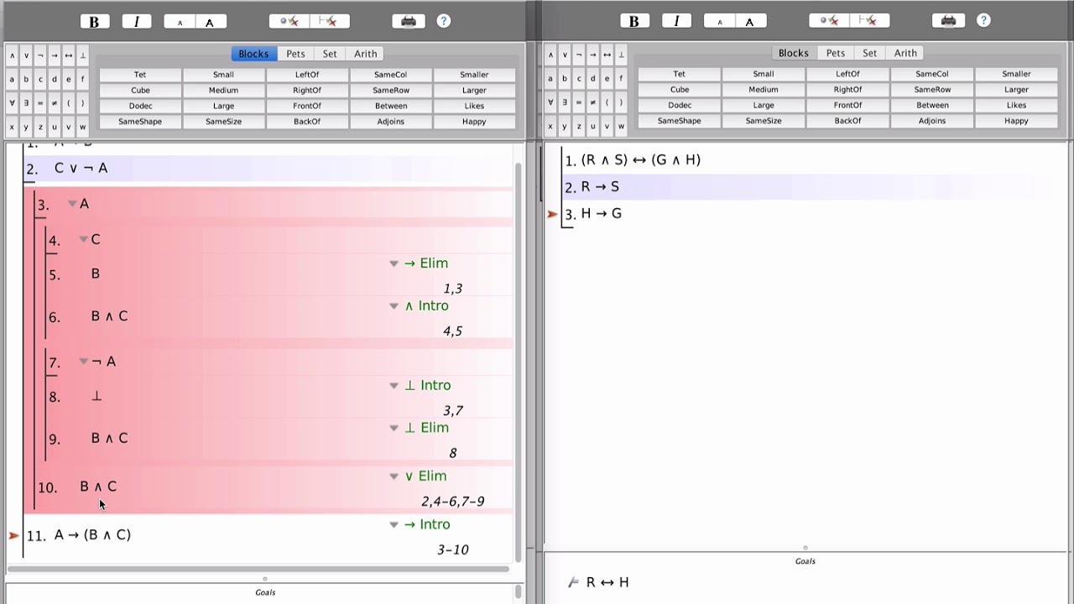Open the ∨ Elim rule dropdown on step 10
Image resolution: width=1074 pixels, height=604 pixels.
[x=394, y=476]
